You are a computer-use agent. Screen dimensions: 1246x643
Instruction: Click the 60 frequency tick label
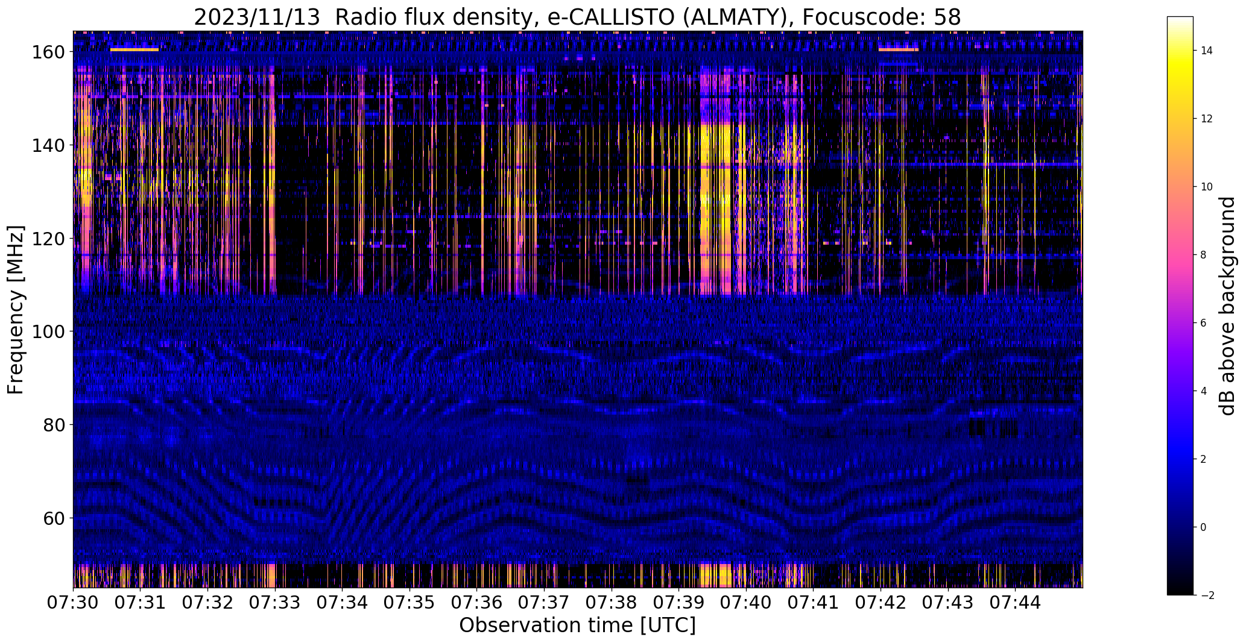[54, 518]
